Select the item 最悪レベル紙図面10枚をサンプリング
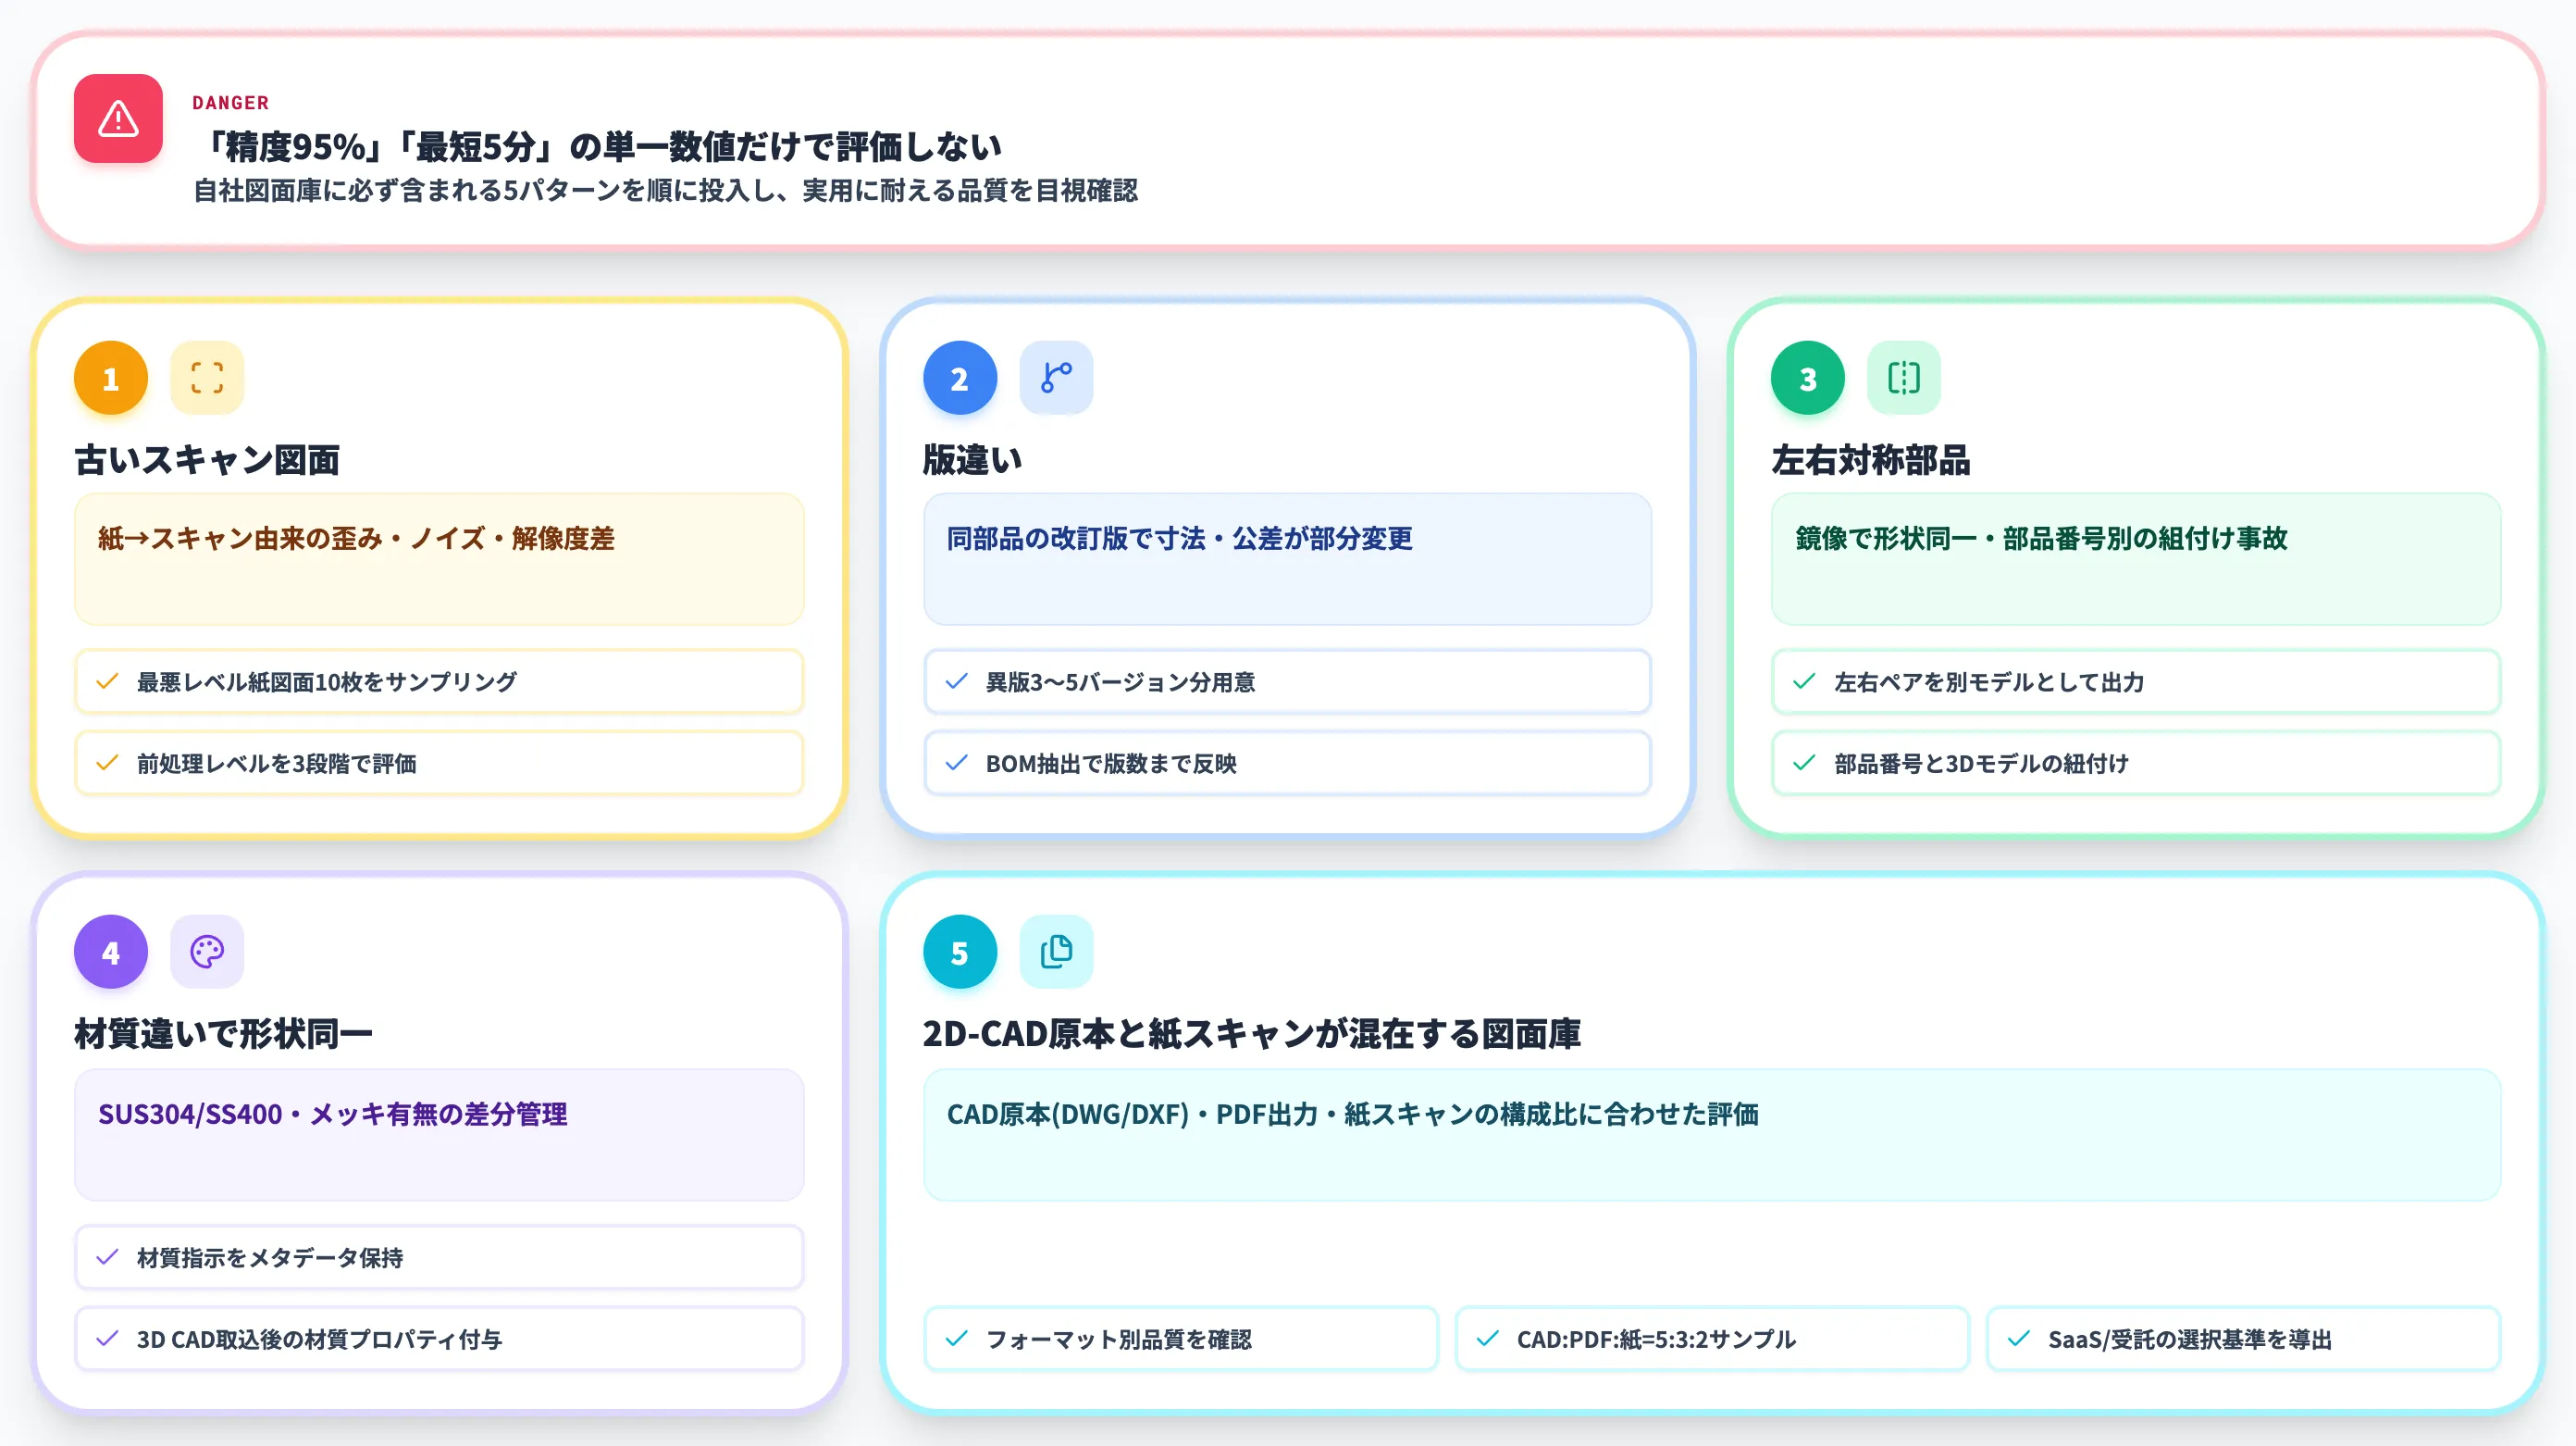Viewport: 2576px width, 1446px height. coord(439,681)
